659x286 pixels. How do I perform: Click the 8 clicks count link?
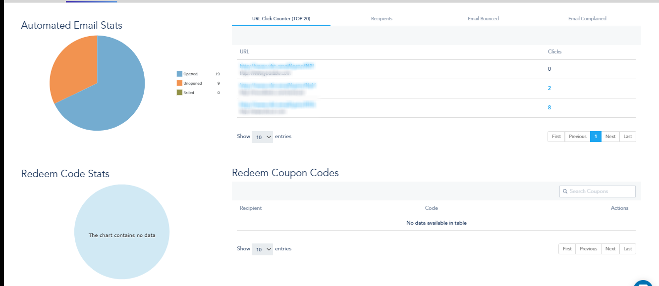point(549,107)
